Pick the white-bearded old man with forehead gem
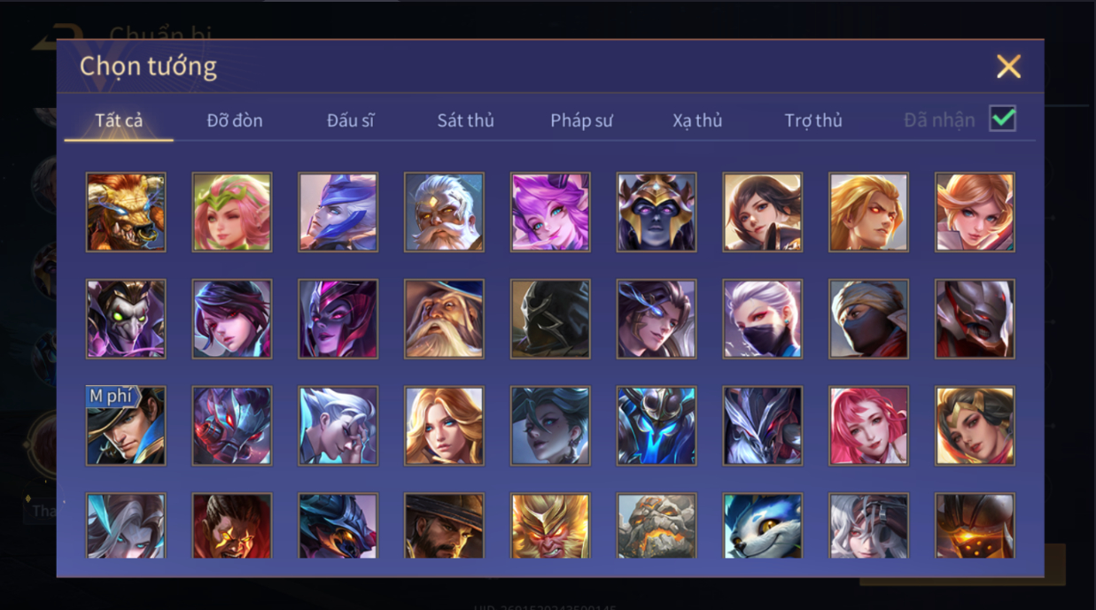 [x=444, y=212]
